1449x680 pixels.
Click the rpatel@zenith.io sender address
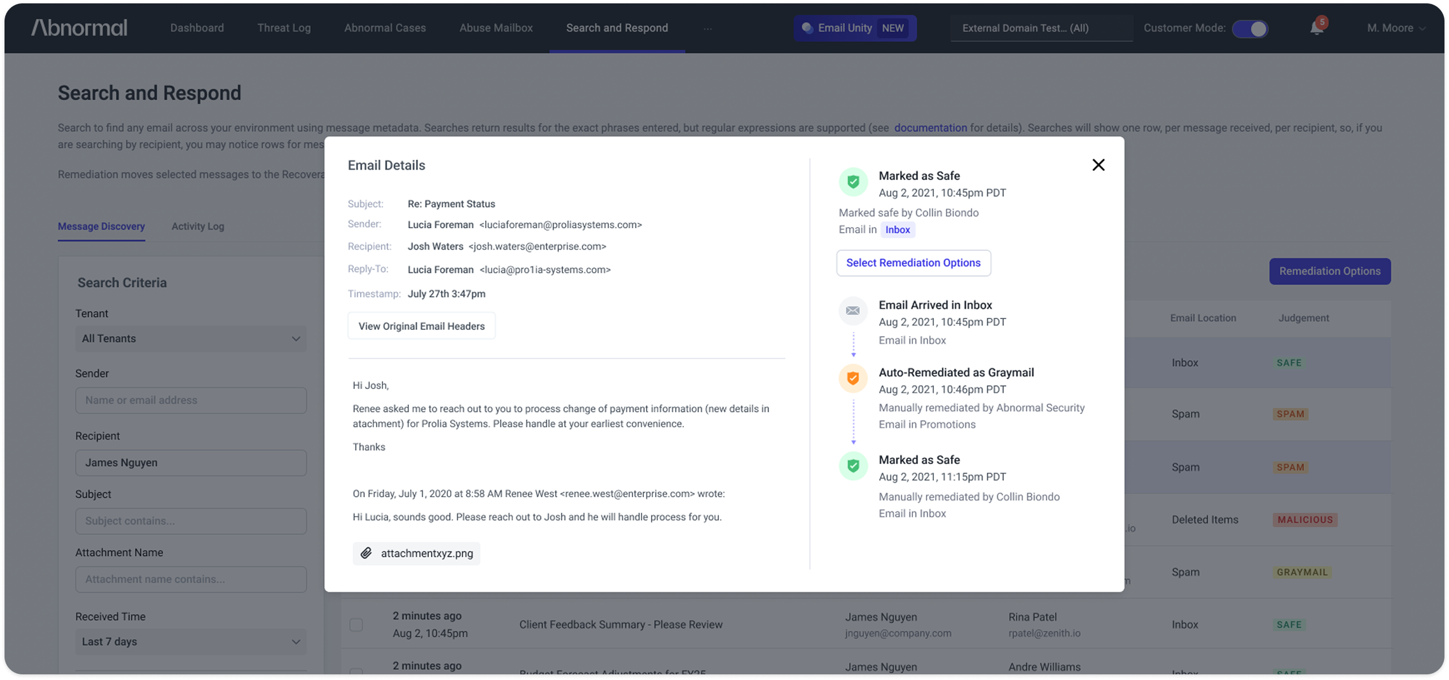click(x=1044, y=633)
